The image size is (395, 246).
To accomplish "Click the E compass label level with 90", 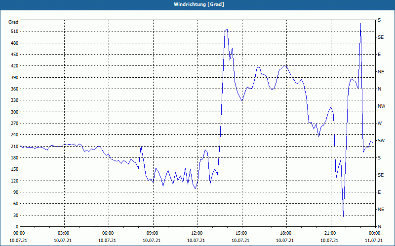I will click(x=379, y=192).
